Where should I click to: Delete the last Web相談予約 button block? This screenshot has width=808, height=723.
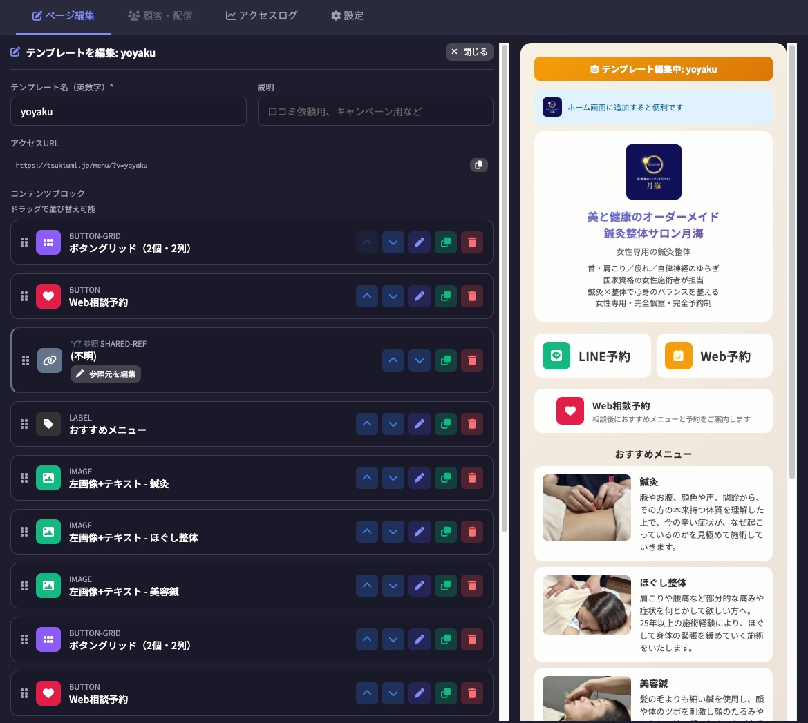tap(472, 693)
